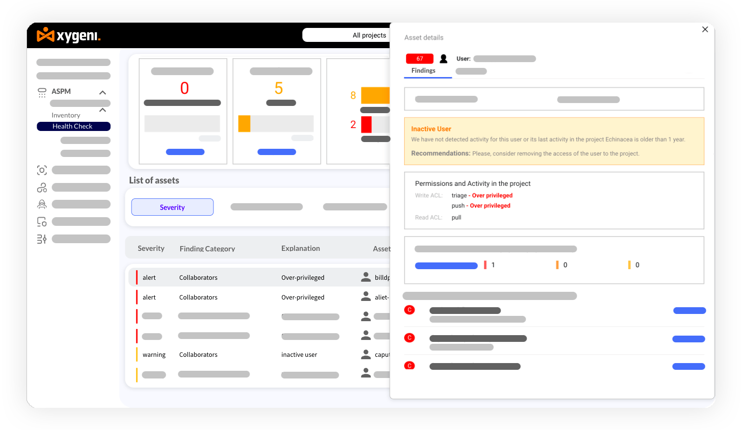Select the first alert Collaborators row

click(259, 277)
